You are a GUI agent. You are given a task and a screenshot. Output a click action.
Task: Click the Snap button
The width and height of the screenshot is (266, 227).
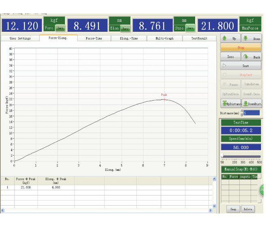(233, 209)
